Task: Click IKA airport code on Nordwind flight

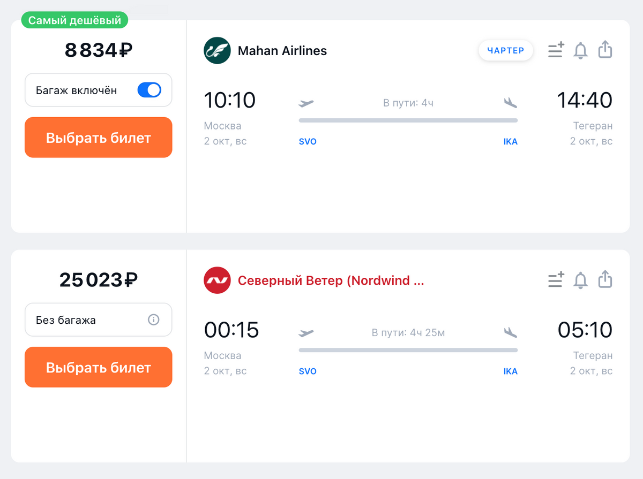Action: [x=511, y=371]
